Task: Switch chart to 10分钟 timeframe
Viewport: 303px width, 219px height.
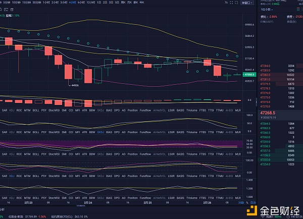Action: coord(16,3)
